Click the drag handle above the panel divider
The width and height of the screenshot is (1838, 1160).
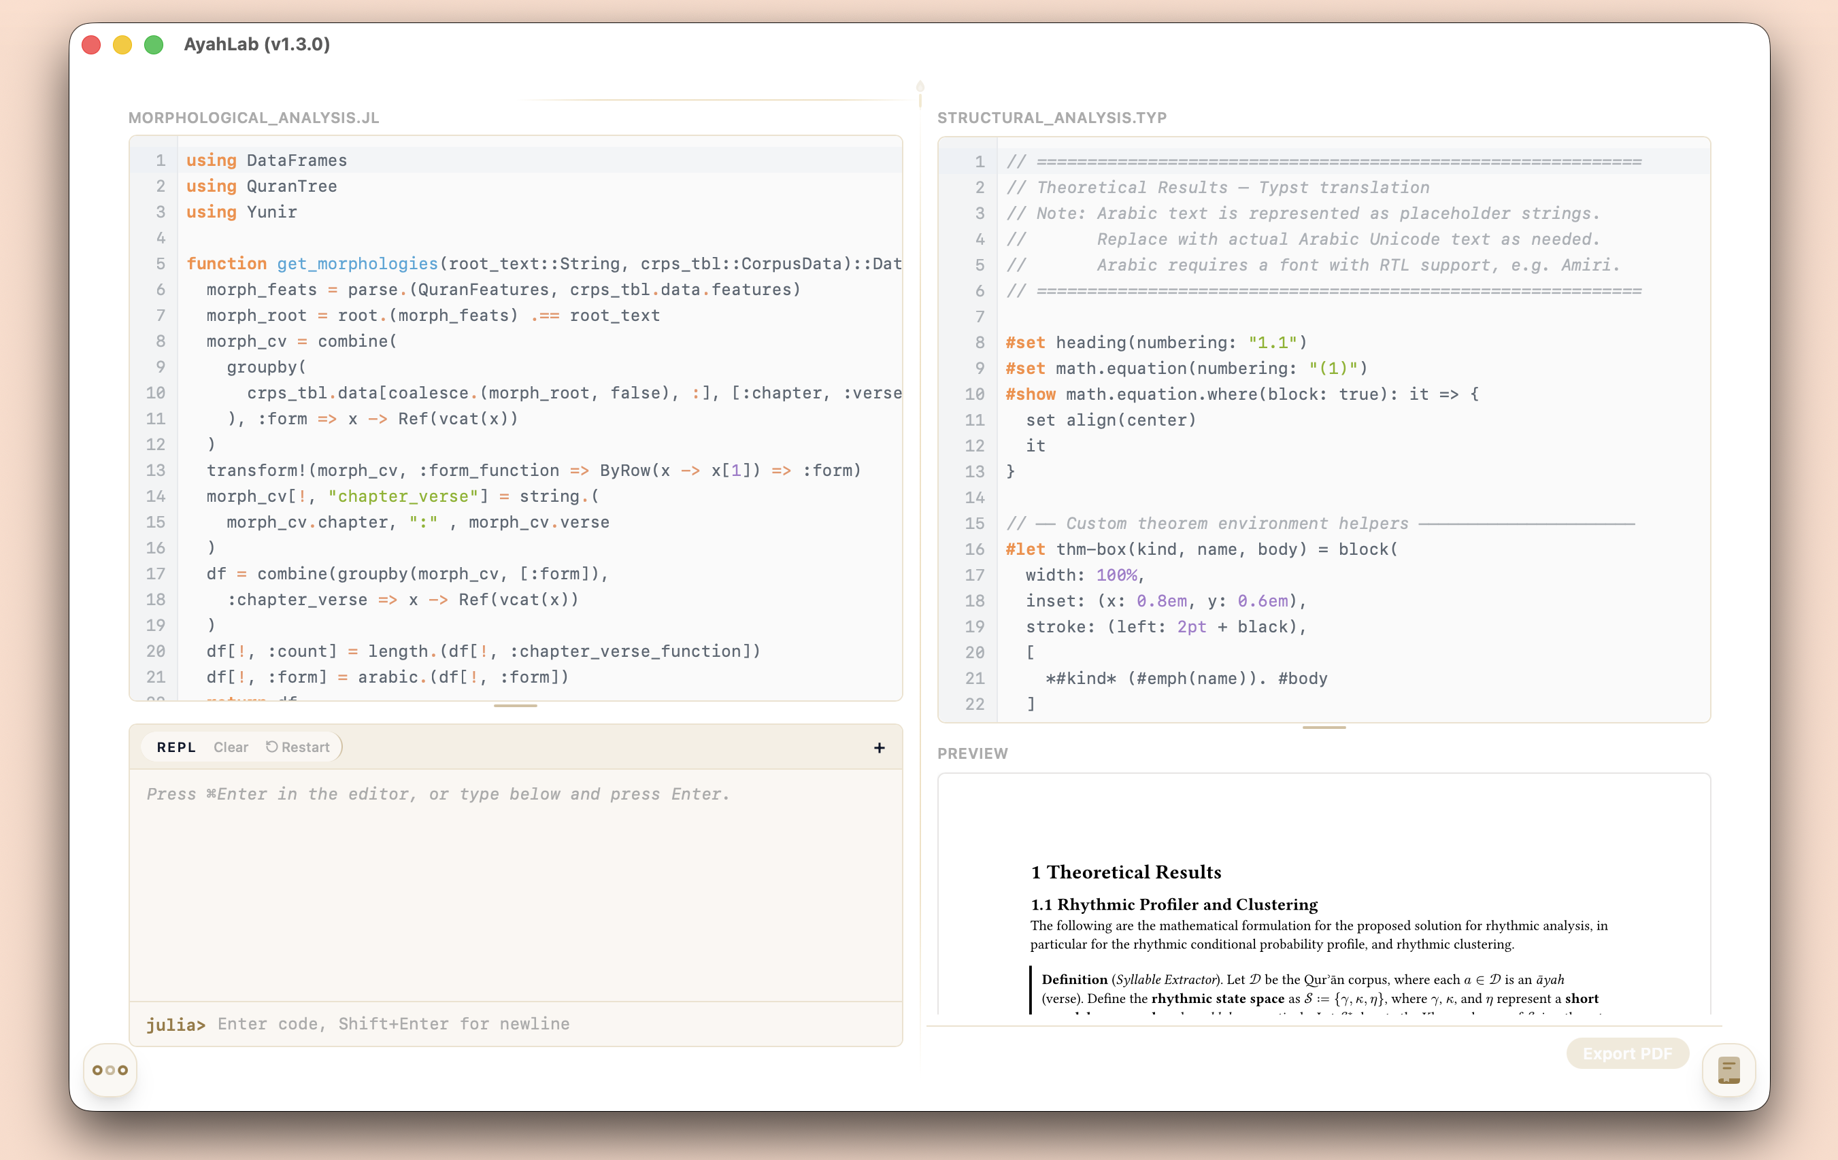tap(920, 87)
